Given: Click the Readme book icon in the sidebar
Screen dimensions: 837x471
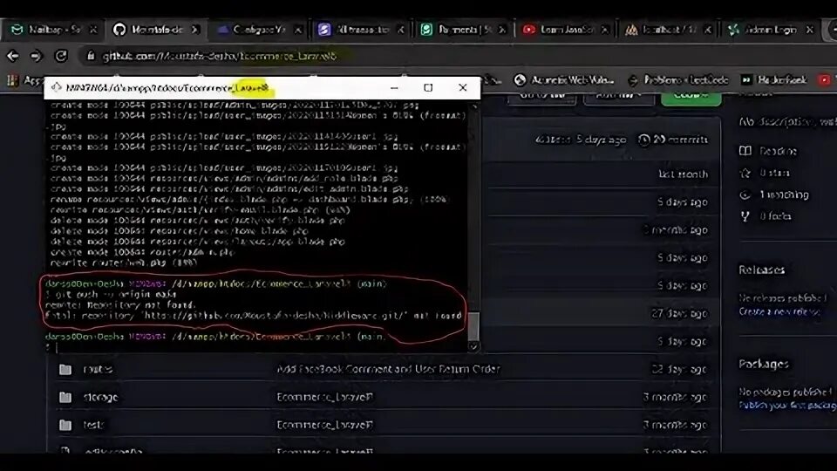Looking at the screenshot, I should pyautogui.click(x=745, y=151).
